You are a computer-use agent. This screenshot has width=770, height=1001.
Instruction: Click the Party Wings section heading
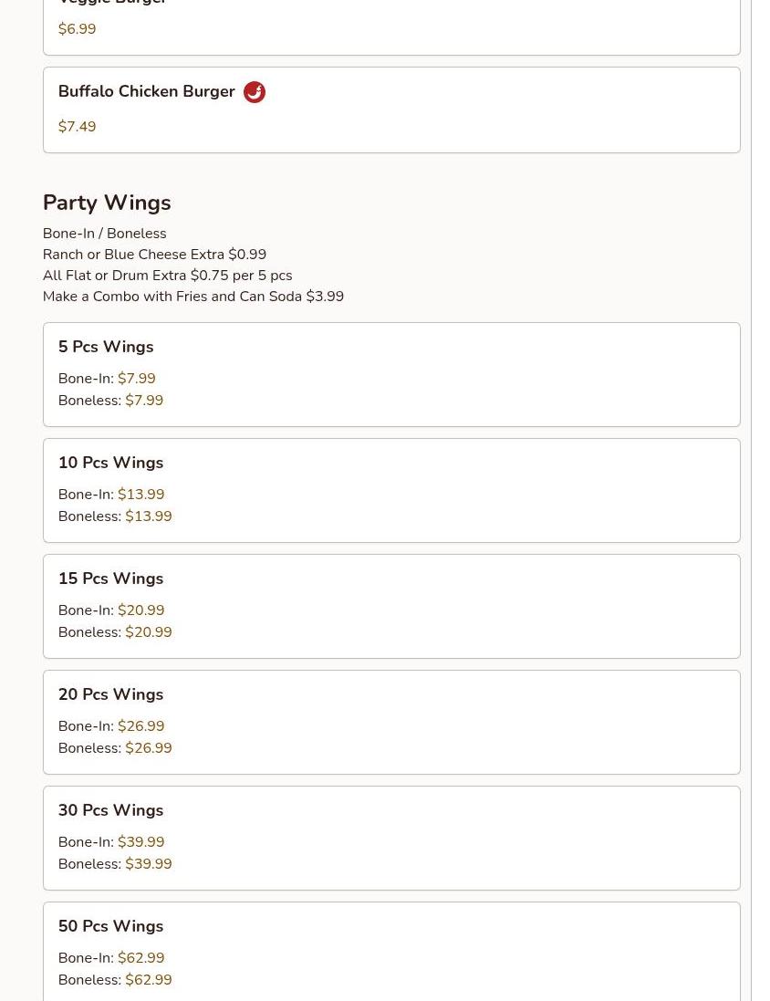click(107, 203)
